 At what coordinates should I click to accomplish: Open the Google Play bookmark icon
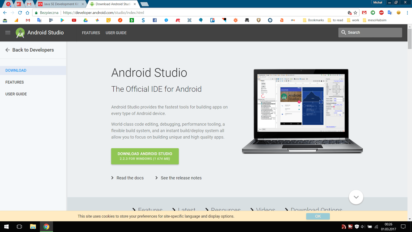(x=62, y=20)
